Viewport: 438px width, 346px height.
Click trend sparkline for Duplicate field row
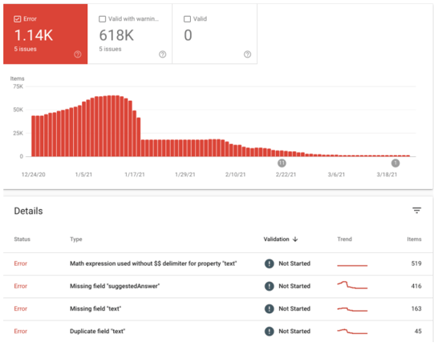(x=352, y=332)
